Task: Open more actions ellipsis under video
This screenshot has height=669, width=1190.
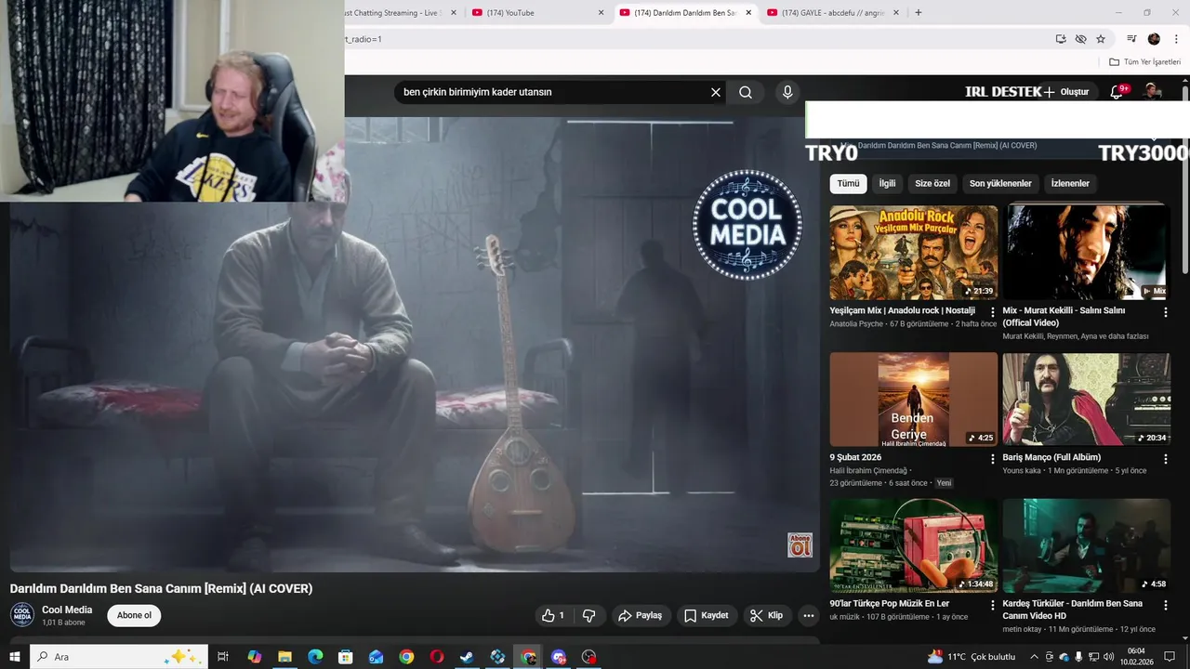Action: point(809,615)
